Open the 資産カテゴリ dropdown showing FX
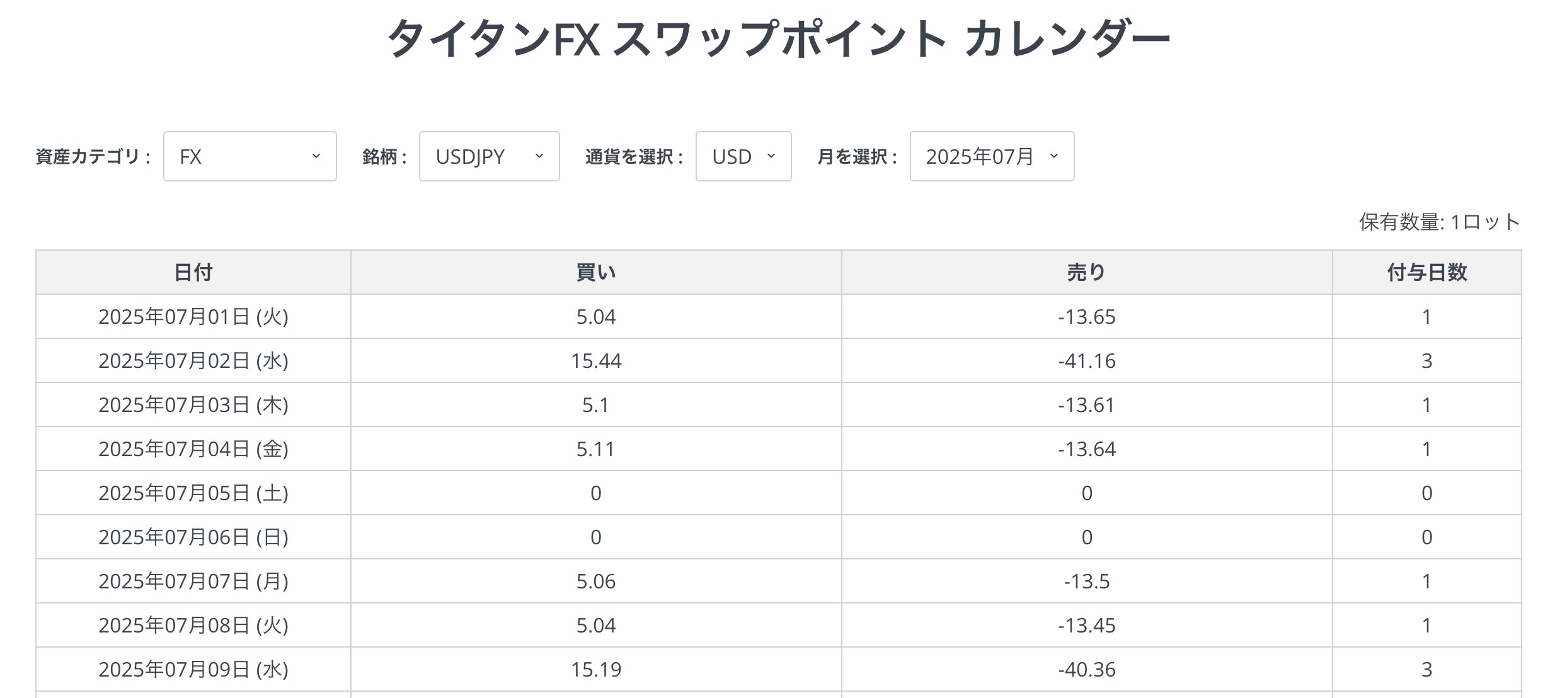Viewport: 1555px width, 698px height. (250, 157)
